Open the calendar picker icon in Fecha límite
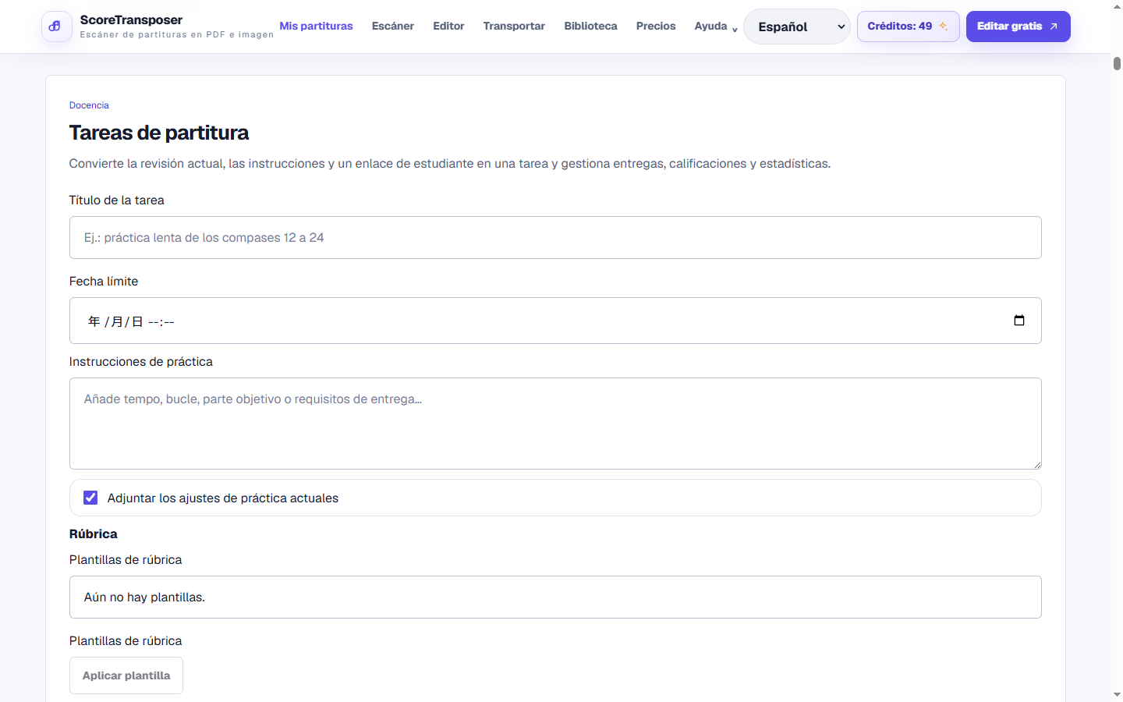 coord(1018,321)
